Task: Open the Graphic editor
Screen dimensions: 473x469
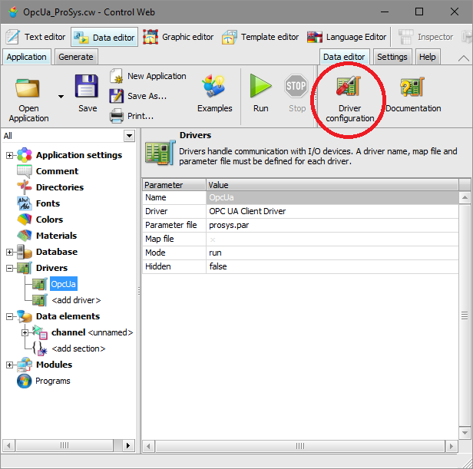Action: pyautogui.click(x=178, y=37)
